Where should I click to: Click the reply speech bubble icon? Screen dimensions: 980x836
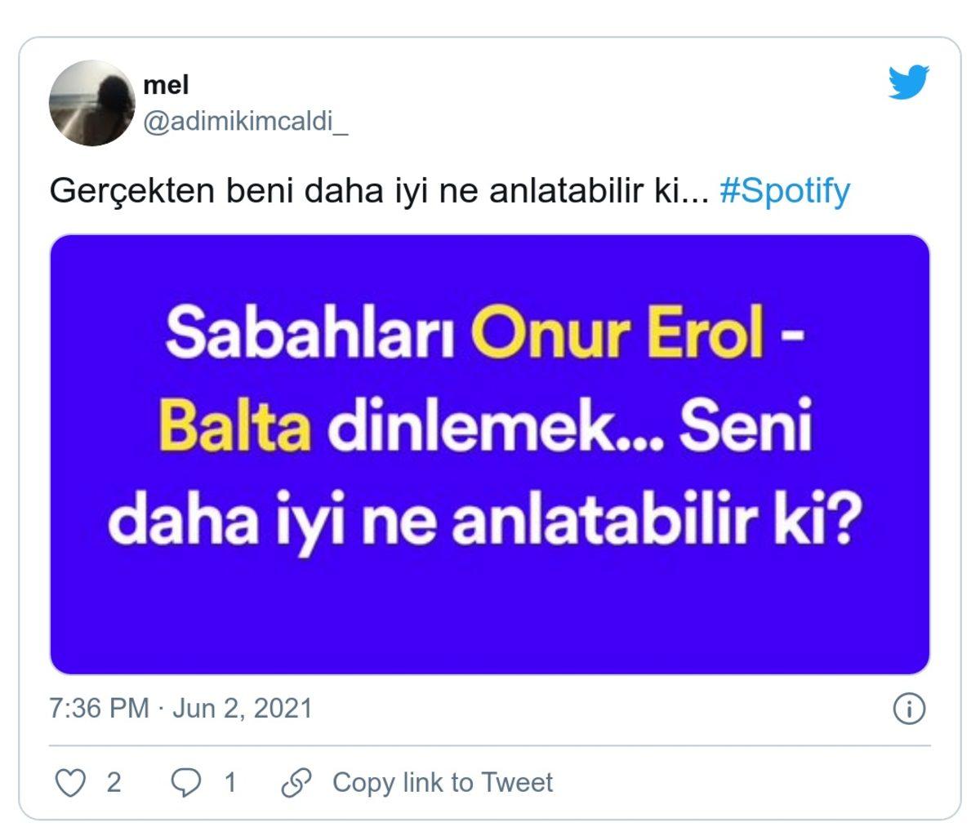[186, 782]
